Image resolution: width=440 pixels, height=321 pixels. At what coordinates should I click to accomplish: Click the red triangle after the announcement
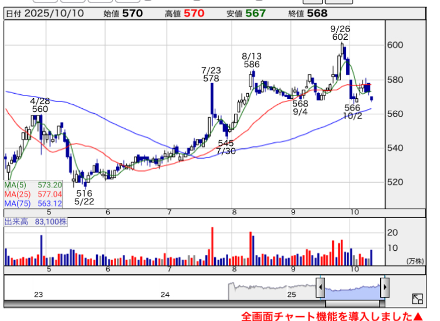418,316
